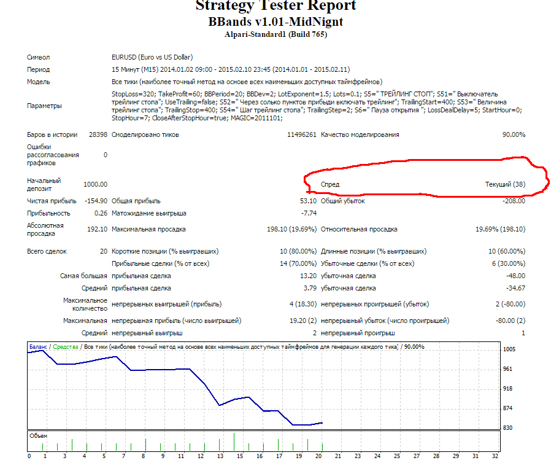
Task: Click "Ошибки рассогласования графиков" label
Action: coord(53,155)
